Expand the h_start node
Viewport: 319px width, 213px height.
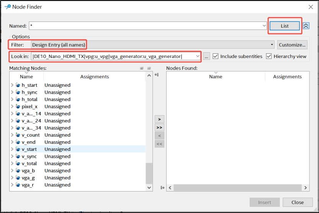(12, 85)
